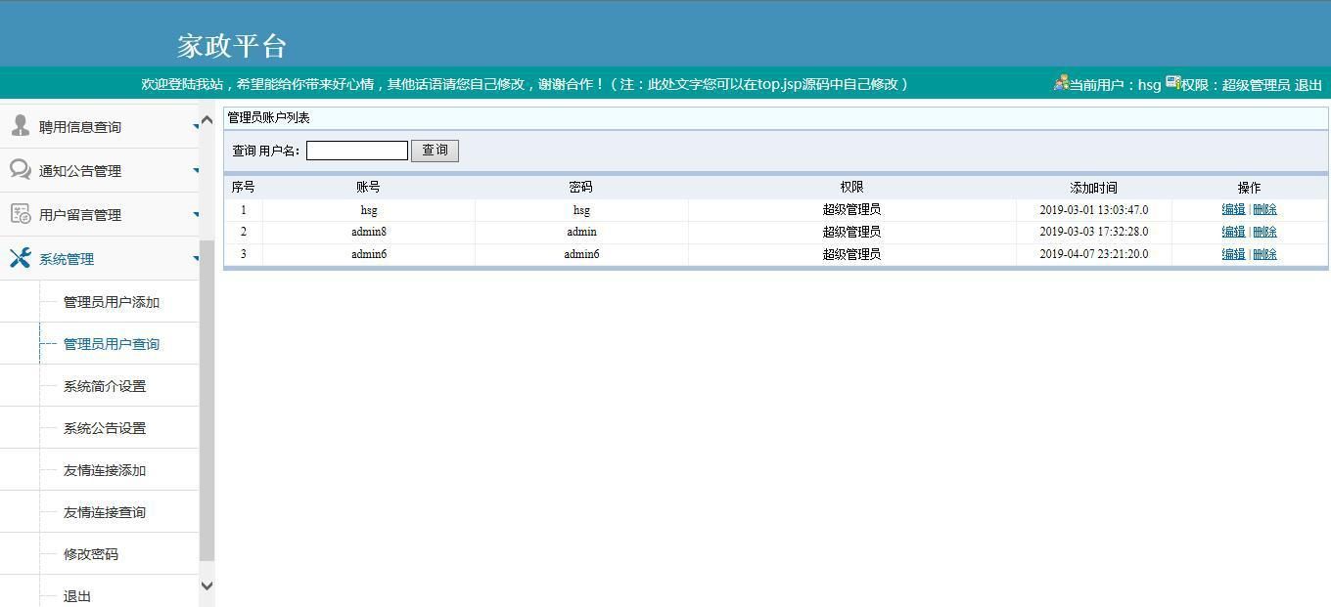Click the 查询 search button
1331x607 pixels.
(435, 151)
